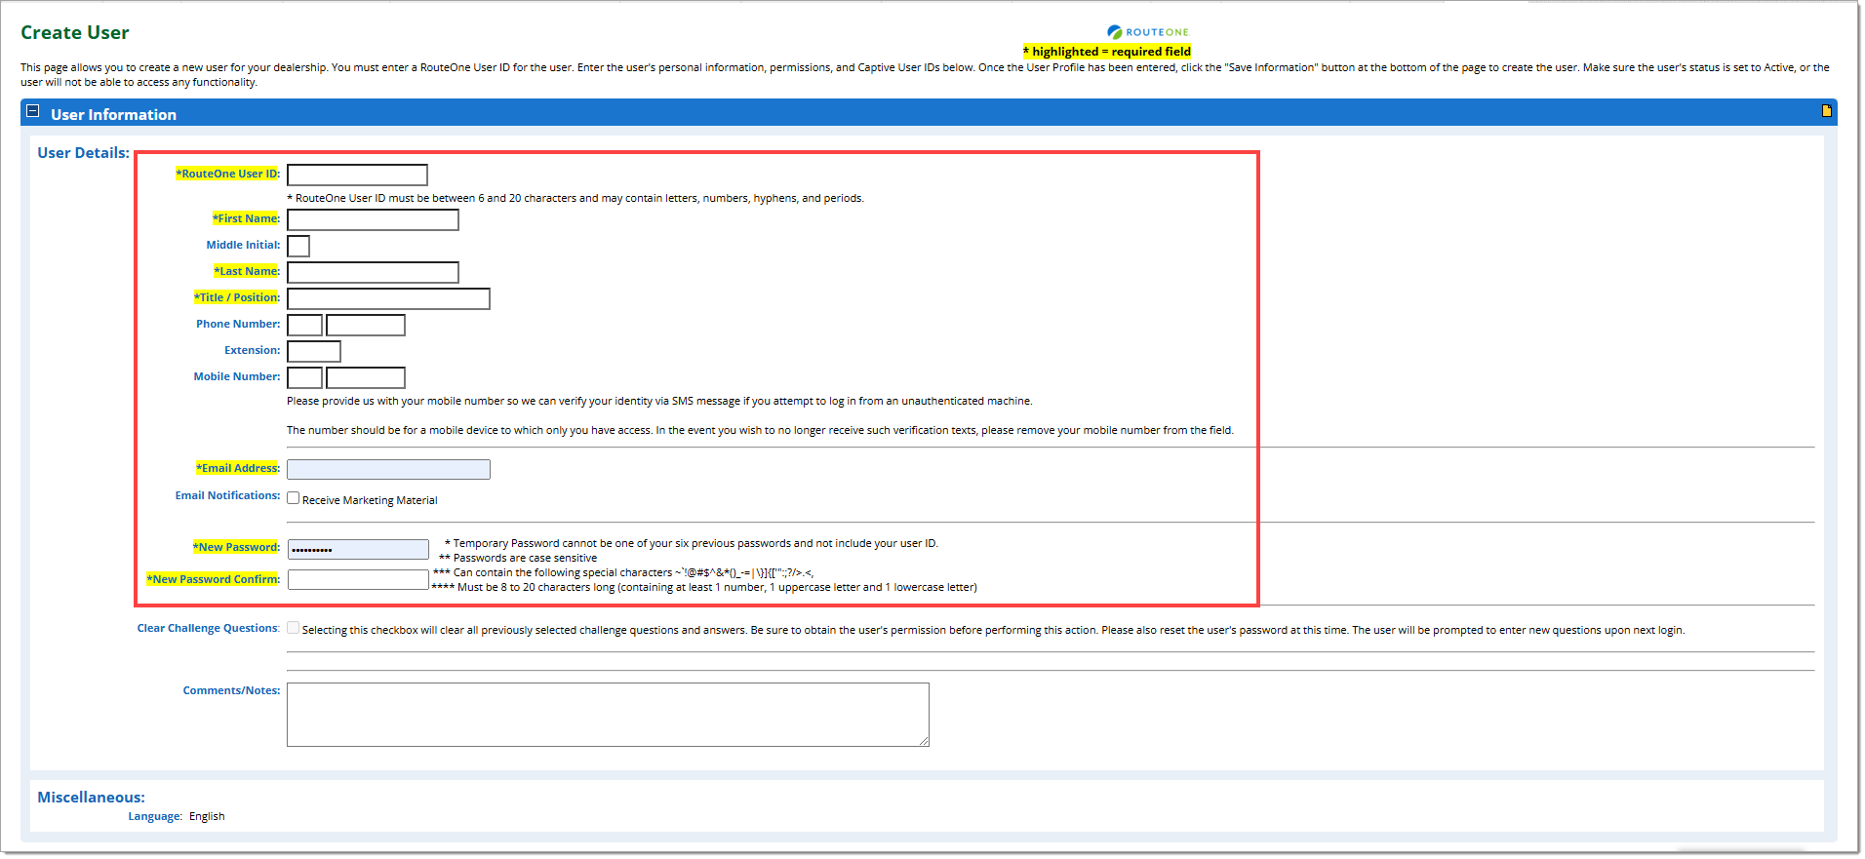Viewport: 1865px width, 859px height.
Task: Click the Miscellaneous heading
Action: click(91, 797)
